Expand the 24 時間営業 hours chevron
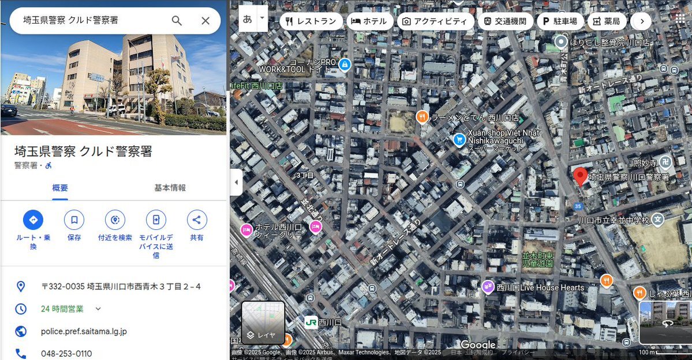Image resolution: width=692 pixels, height=360 pixels. click(x=98, y=309)
